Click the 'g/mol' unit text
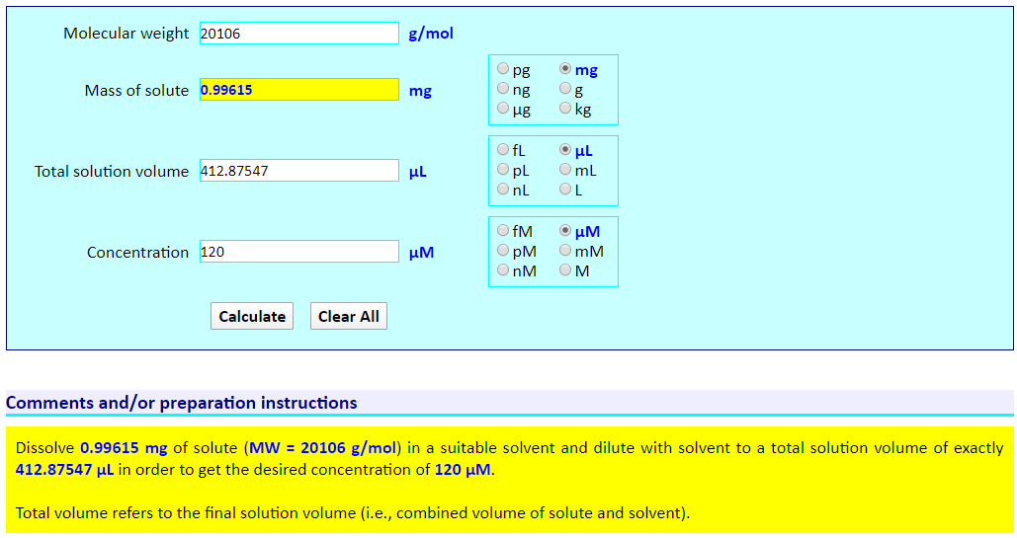 click(x=431, y=34)
